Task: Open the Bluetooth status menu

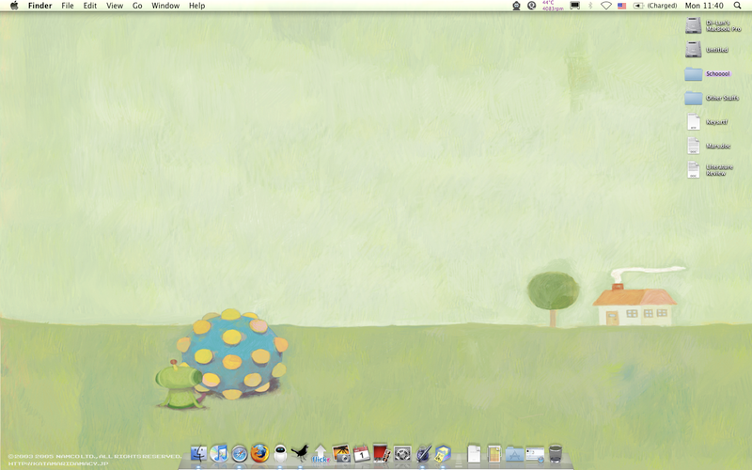Action: tap(590, 6)
